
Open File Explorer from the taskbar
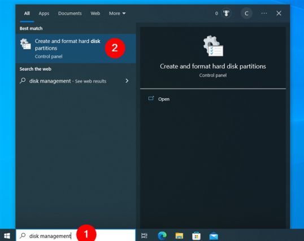click(x=179, y=235)
